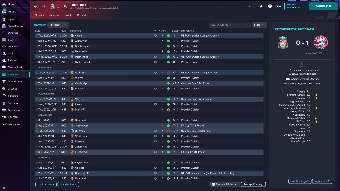Screen dimensions: 340x191
Task: Tick the circle on the Cambridge match row
Action: (x=37, y=83)
